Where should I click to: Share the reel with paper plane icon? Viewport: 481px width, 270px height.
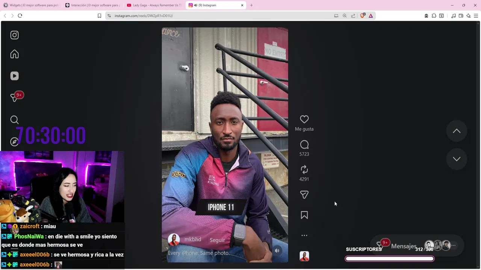[x=304, y=195]
